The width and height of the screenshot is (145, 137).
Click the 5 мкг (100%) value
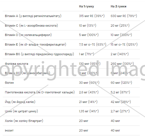pos(89,35)
